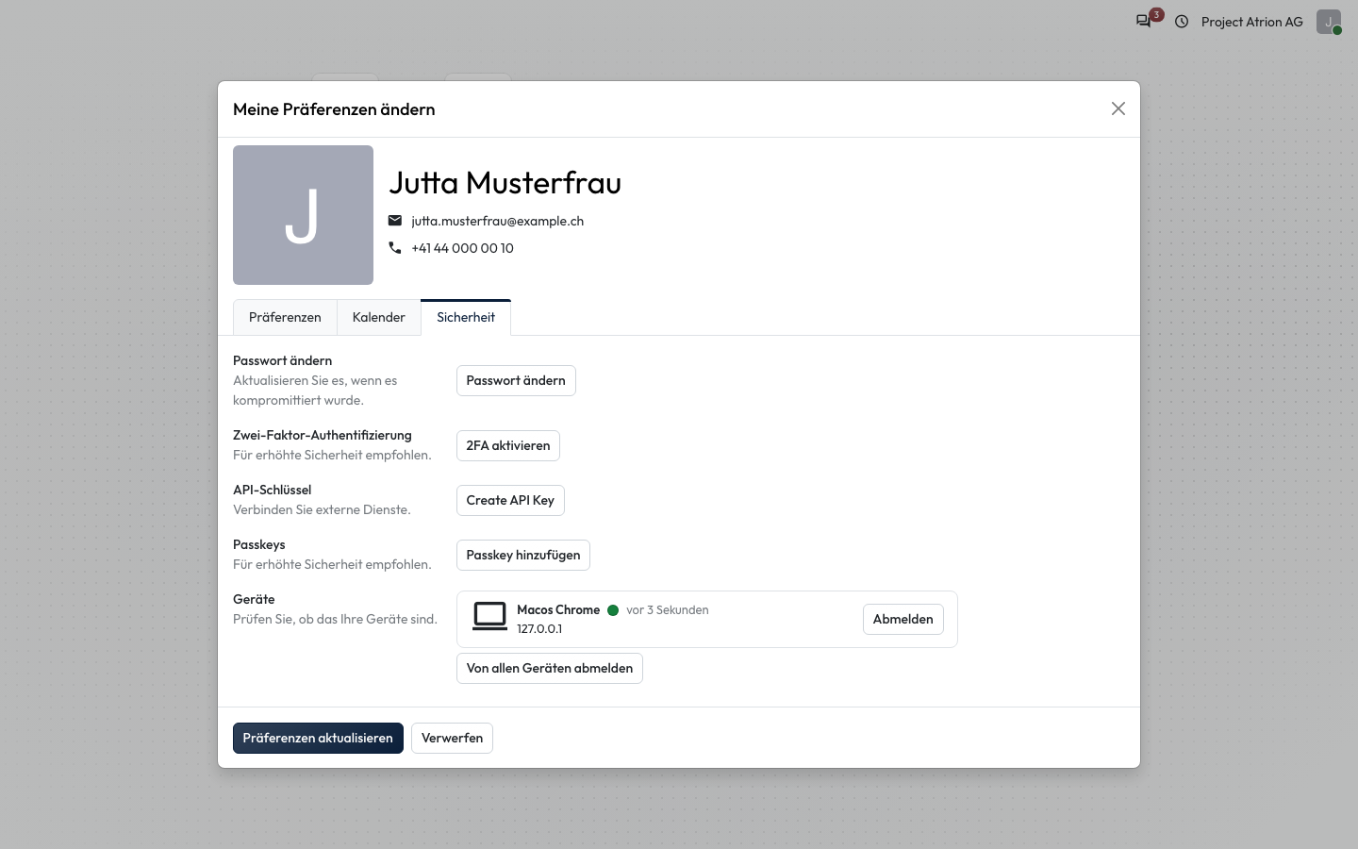This screenshot has height=849, width=1358.
Task: Open the chat messages icon with badge
Action: pyautogui.click(x=1145, y=21)
